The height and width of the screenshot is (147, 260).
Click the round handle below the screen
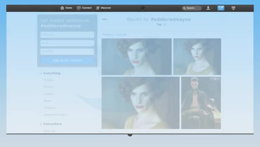click(130, 135)
